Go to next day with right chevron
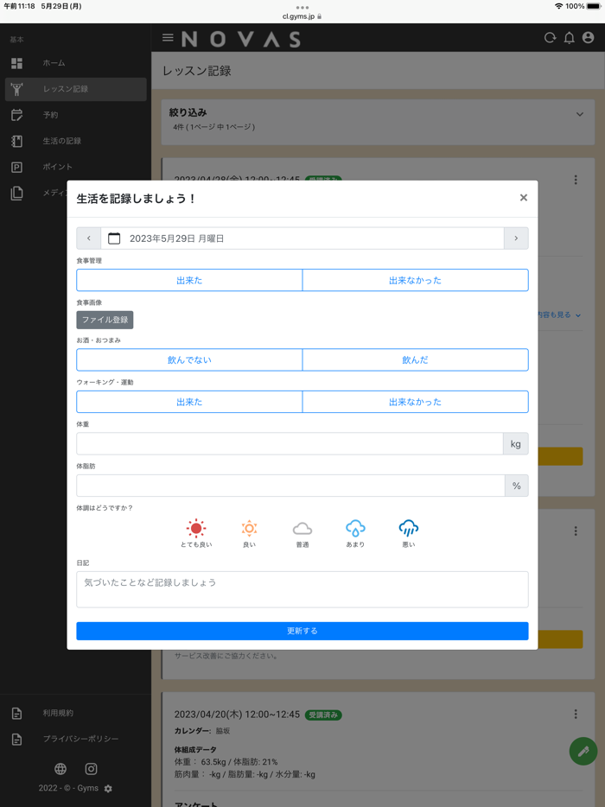 516,238
